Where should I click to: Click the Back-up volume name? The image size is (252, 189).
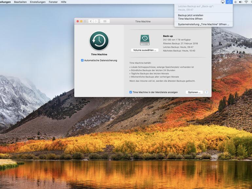tap(168, 36)
